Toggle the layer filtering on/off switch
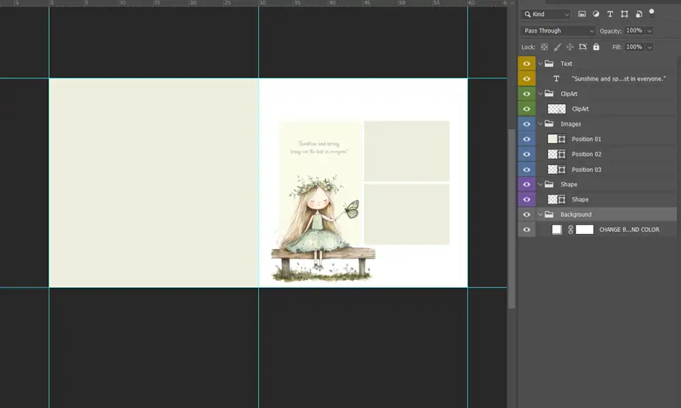The image size is (681, 408). pos(652,12)
